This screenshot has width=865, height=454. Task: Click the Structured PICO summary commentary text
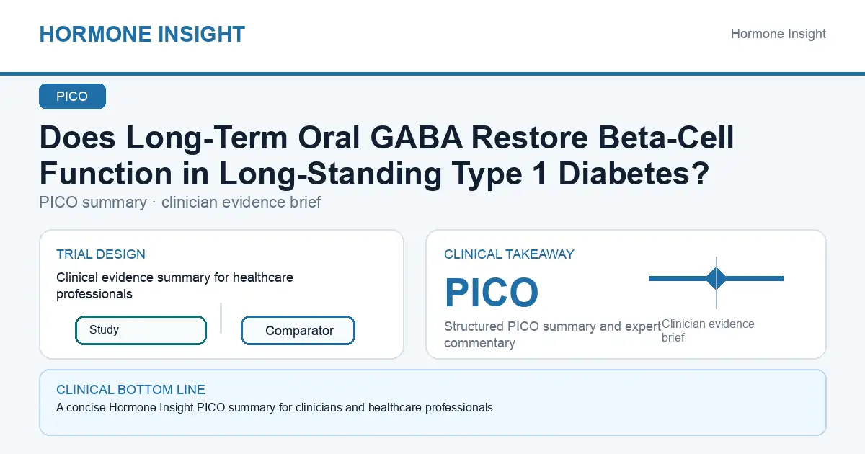click(552, 335)
